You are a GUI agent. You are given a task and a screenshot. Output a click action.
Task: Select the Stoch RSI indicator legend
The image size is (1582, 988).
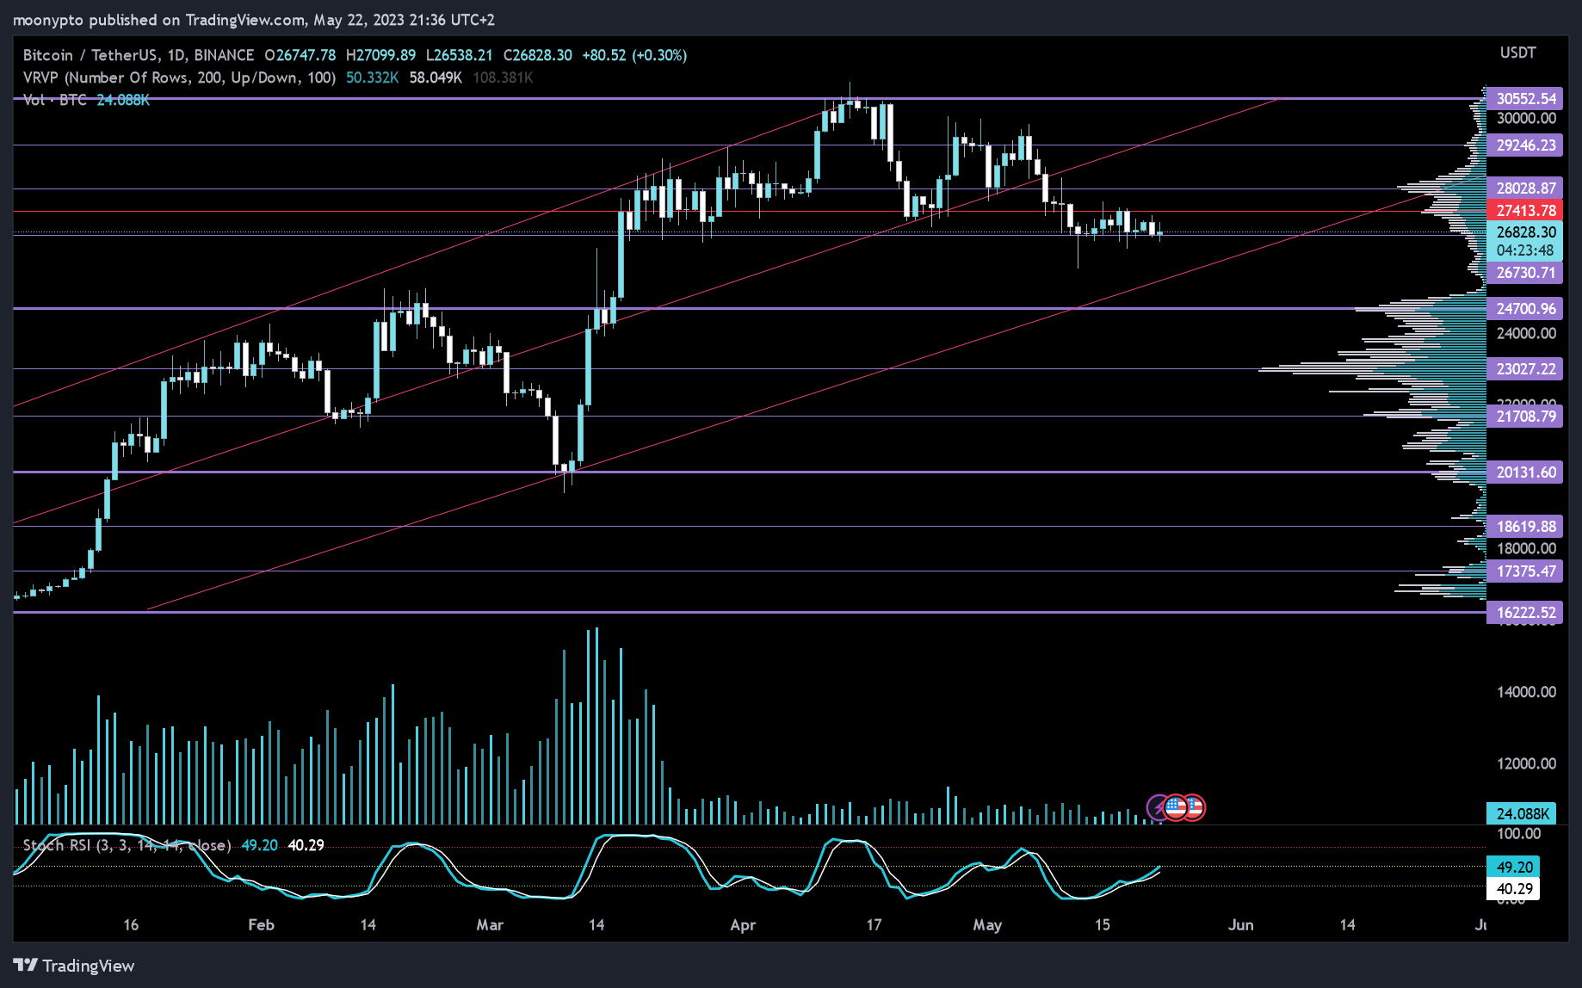click(127, 845)
